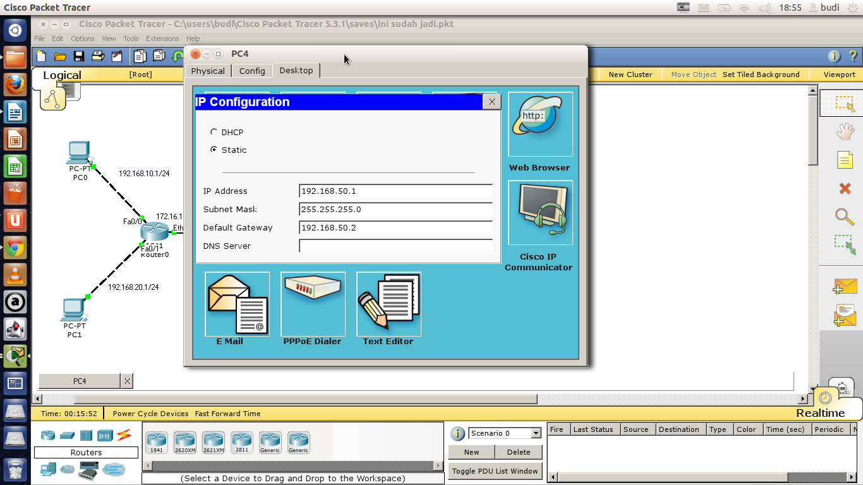Screen dimensions: 863x485
Task: Click Power Cycle Devices
Action: [150, 414]
